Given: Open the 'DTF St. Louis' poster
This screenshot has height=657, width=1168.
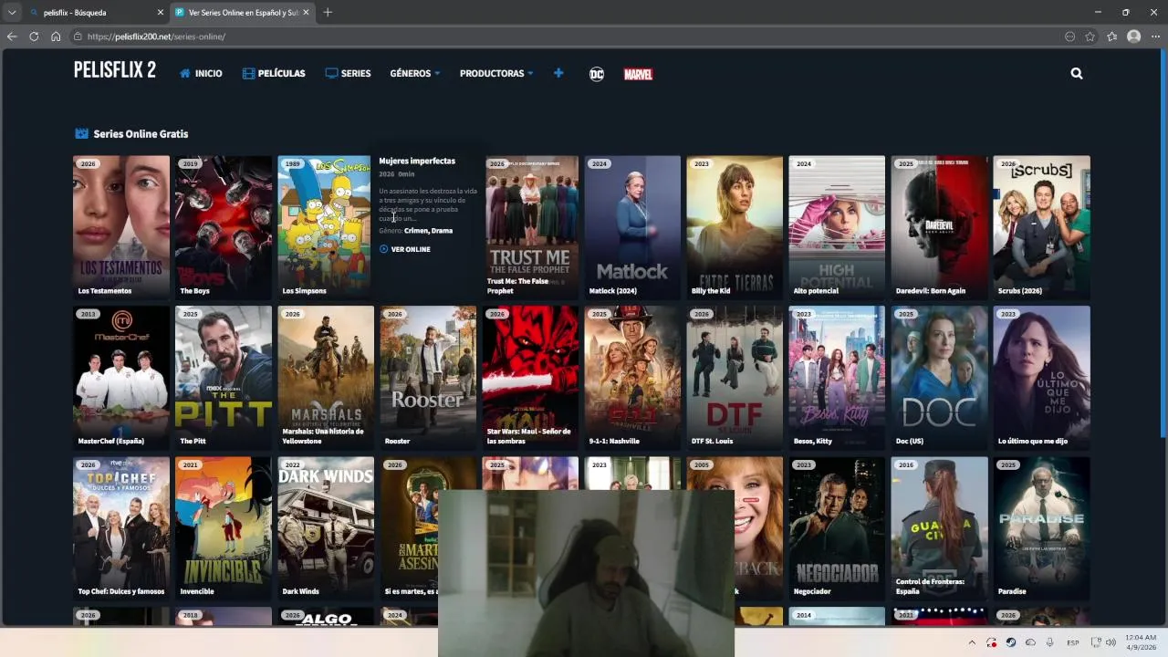Looking at the screenshot, I should pos(735,378).
